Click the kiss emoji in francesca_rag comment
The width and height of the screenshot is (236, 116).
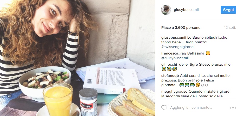(x=208, y=53)
